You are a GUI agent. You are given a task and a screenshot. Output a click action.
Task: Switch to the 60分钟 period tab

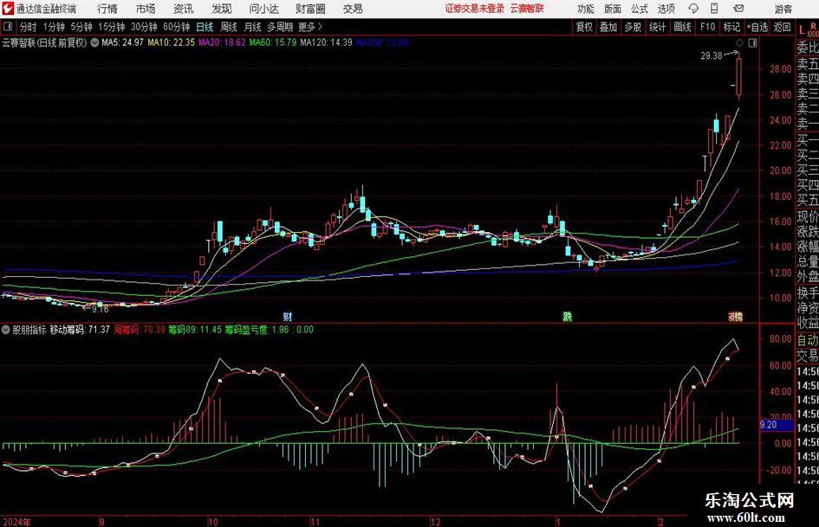(x=176, y=27)
